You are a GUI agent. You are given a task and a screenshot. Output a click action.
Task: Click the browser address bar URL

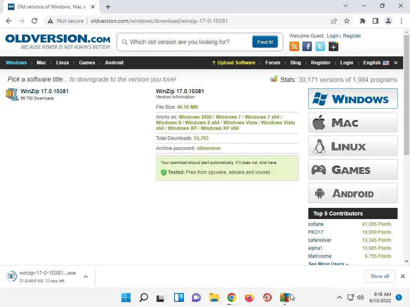pos(159,21)
